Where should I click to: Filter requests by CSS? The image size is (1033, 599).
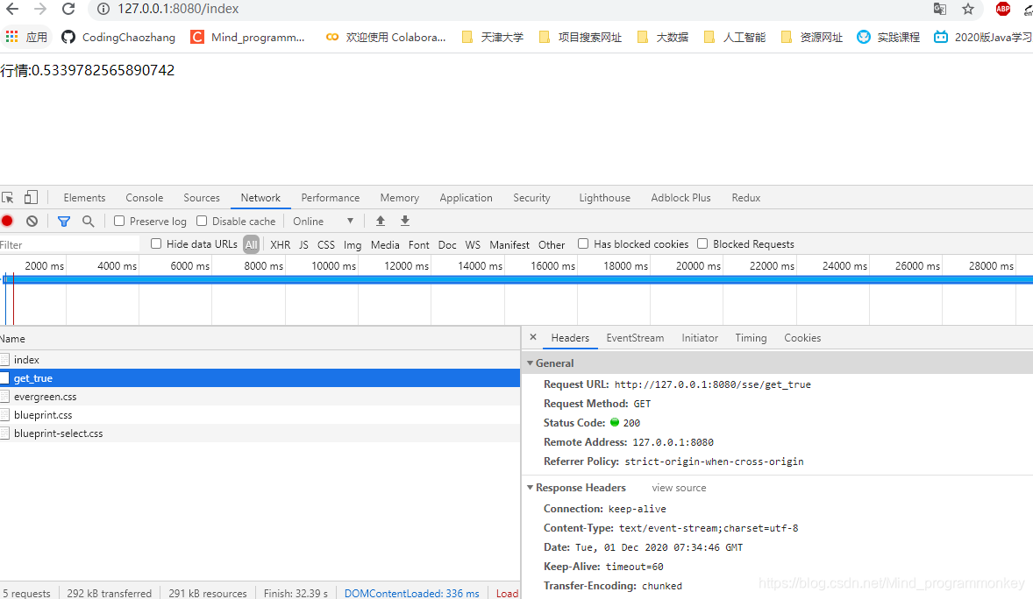pyautogui.click(x=326, y=244)
